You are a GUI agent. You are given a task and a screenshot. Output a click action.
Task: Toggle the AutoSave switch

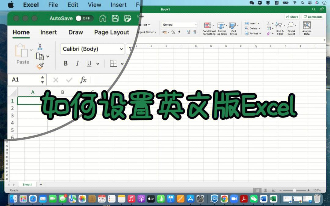coord(84,18)
